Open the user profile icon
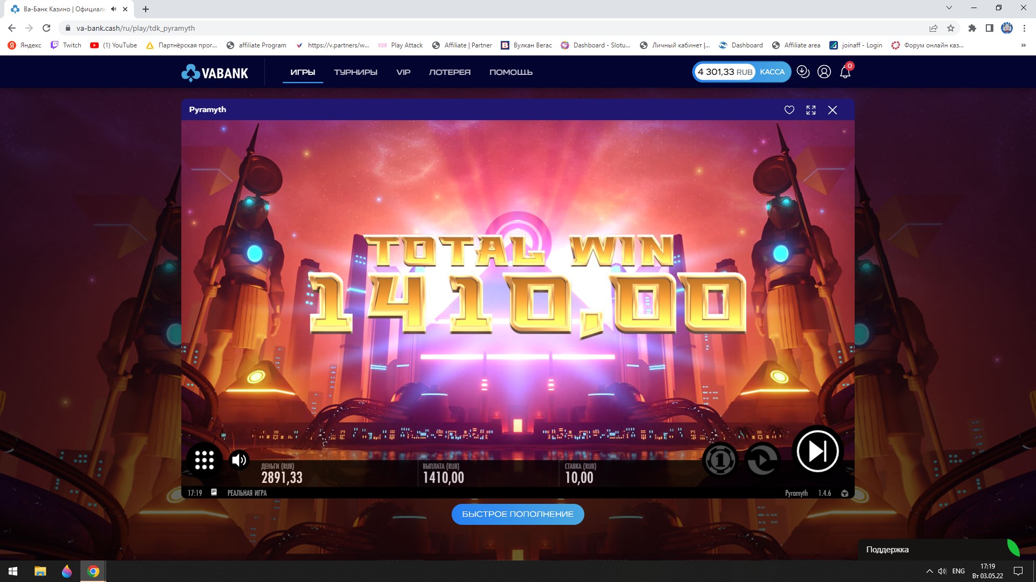 (x=824, y=72)
